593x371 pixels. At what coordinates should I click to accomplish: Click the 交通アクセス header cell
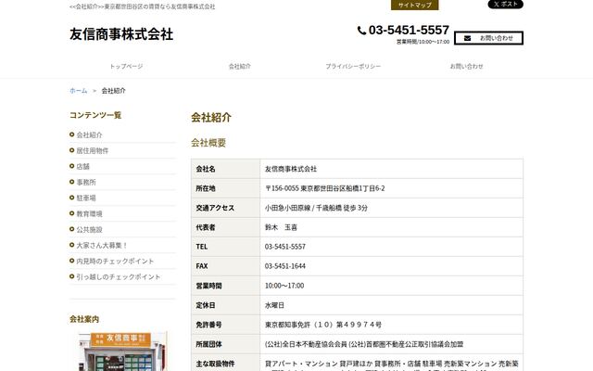(226, 208)
